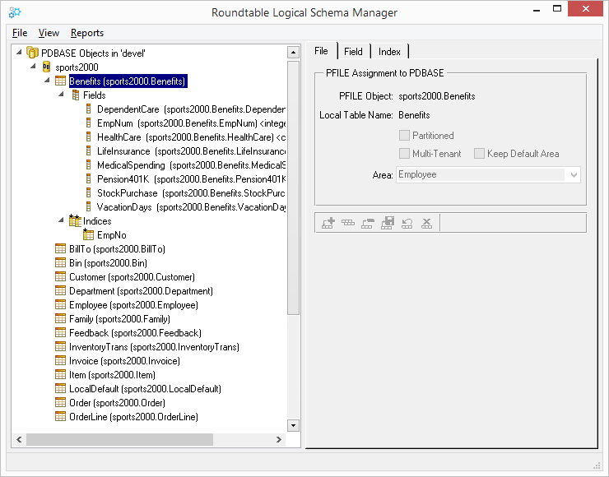Click the OrderLine table icon
609x477 pixels.
coord(60,416)
